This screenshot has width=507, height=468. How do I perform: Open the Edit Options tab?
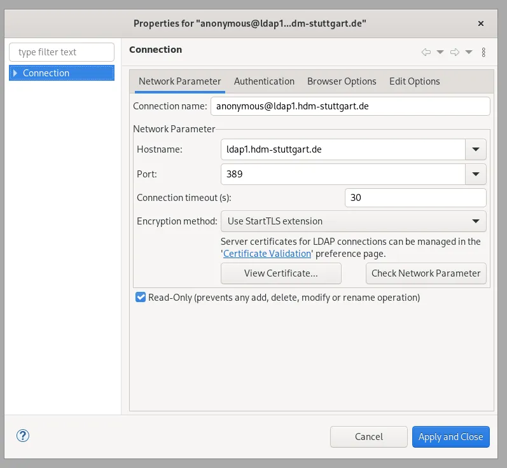coord(414,81)
